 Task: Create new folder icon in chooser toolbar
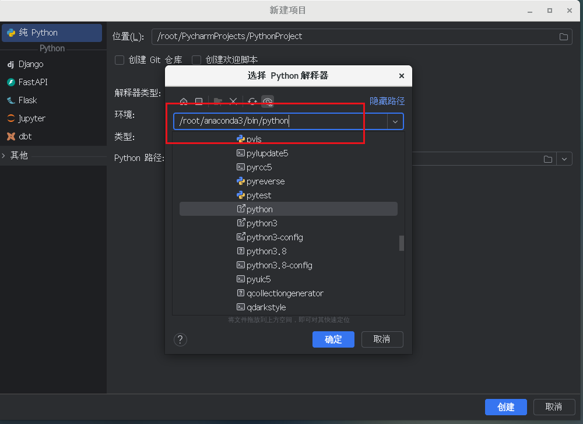tap(218, 101)
